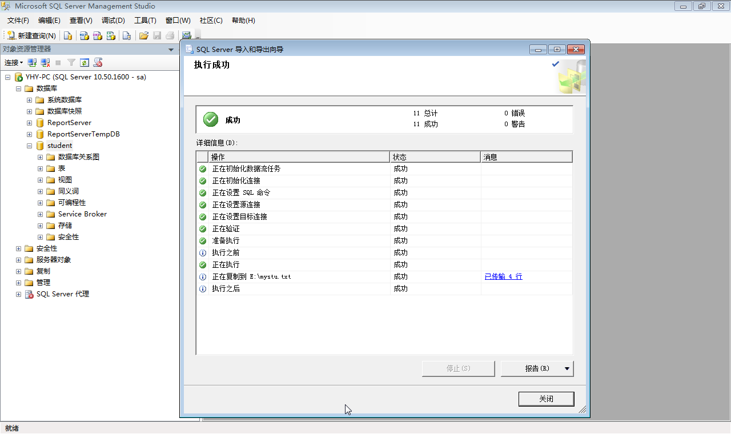731x434 pixels.
Task: Click the green success checkmark icon beside 成功
Action: coord(211,119)
